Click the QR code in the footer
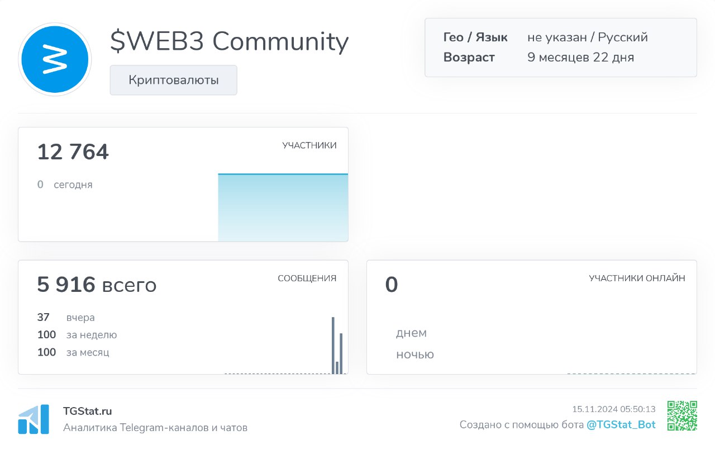The width and height of the screenshot is (715, 449). (682, 416)
